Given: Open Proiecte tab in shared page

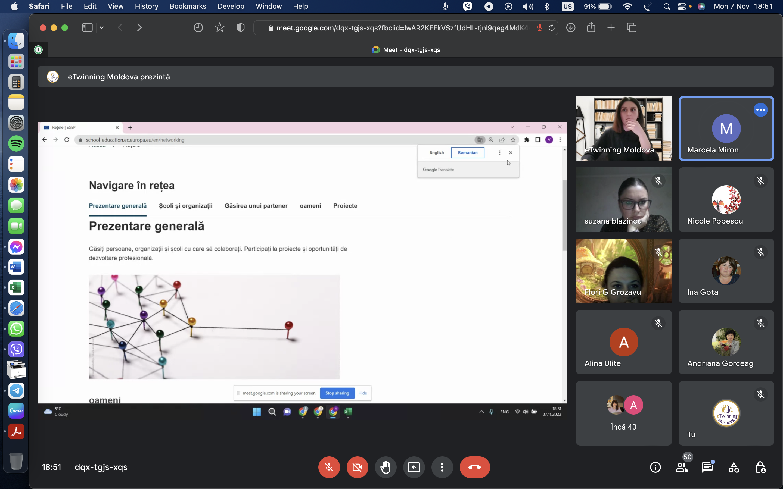Looking at the screenshot, I should point(345,206).
